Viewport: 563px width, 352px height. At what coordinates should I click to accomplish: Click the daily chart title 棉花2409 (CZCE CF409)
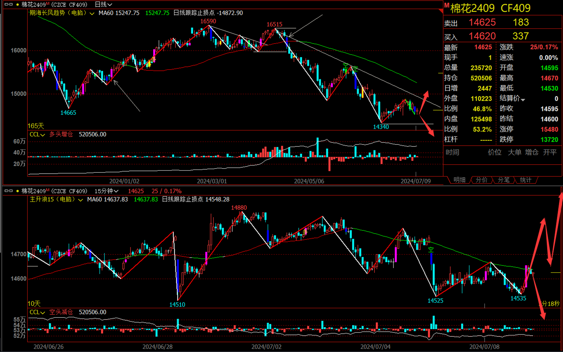coord(54,5)
